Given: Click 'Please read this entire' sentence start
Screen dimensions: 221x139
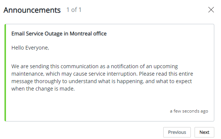Looking at the screenshot, I should click(x=166, y=74).
